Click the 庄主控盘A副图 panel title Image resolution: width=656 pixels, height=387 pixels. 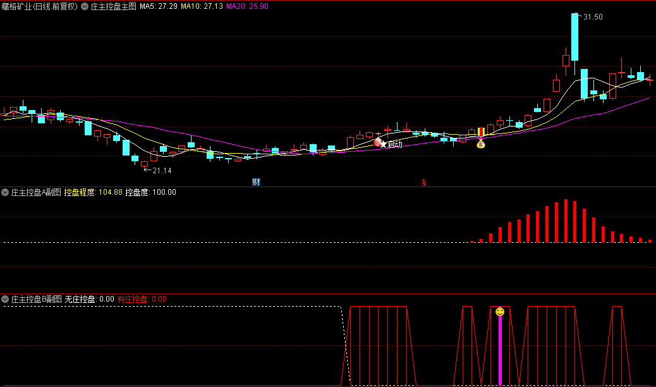(36, 192)
